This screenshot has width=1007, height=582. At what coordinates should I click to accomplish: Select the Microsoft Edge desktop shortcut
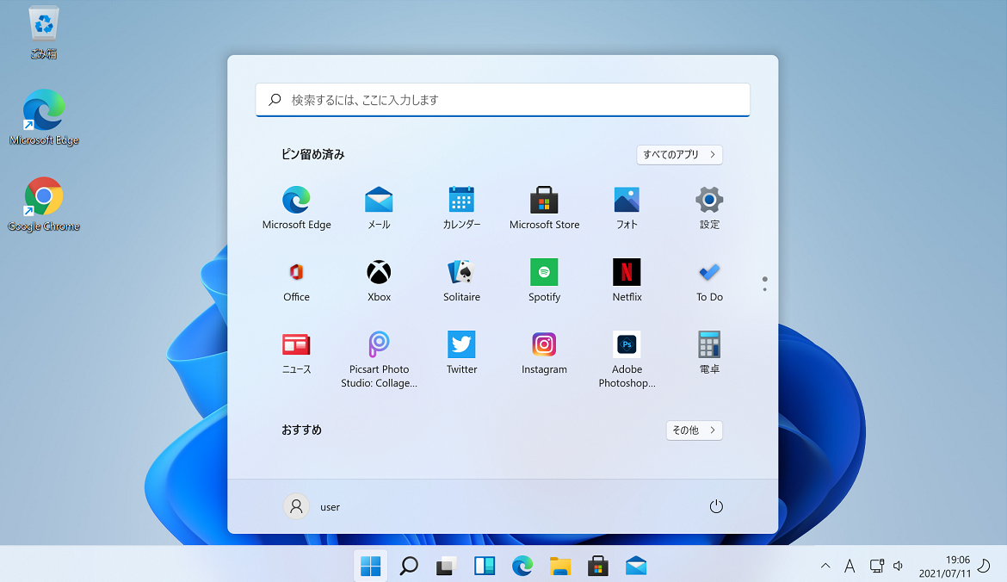pyautogui.click(x=44, y=118)
